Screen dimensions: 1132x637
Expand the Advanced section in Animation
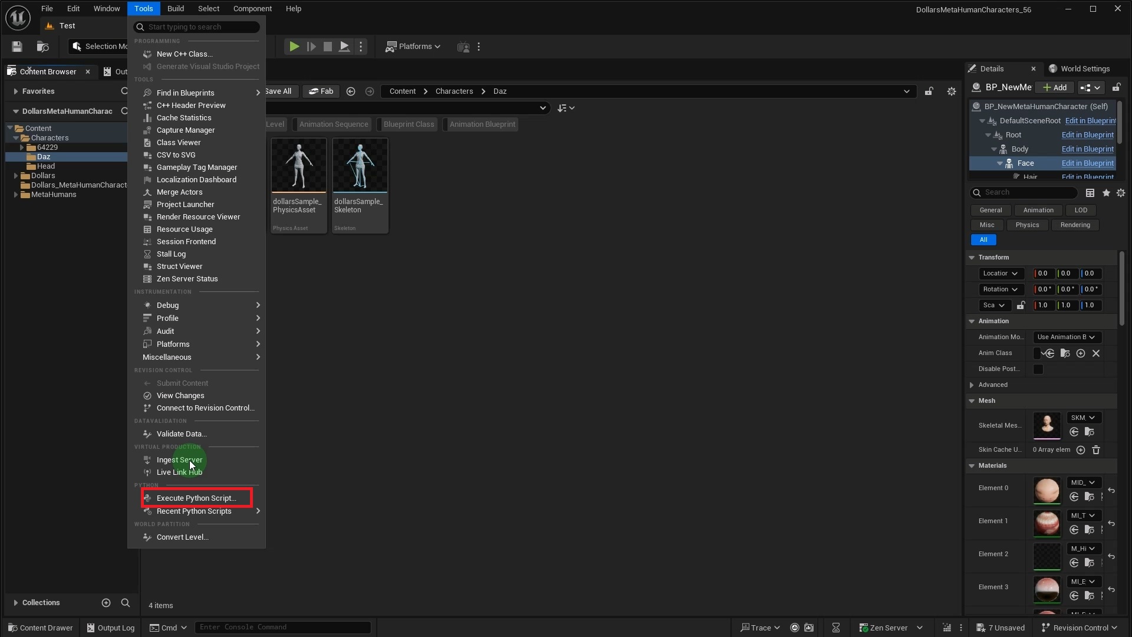(972, 385)
